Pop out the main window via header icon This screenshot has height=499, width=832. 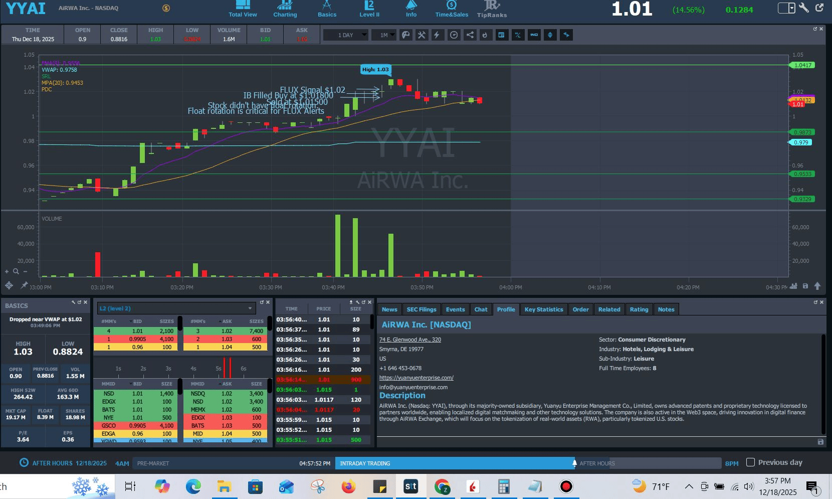coord(819,8)
